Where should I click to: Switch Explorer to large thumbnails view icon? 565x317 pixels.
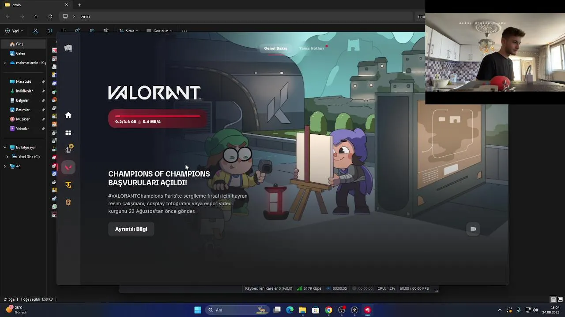560,299
